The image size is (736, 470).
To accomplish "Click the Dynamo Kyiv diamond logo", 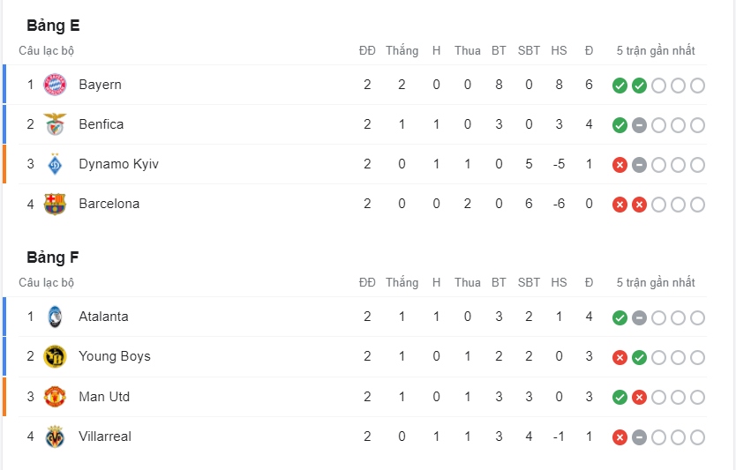I will [55, 164].
